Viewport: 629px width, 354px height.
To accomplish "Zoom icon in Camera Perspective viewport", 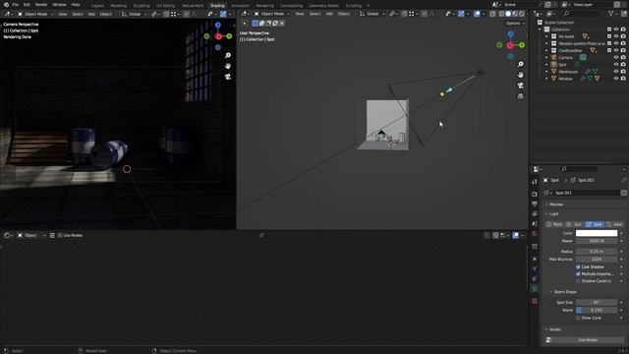I will click(228, 55).
